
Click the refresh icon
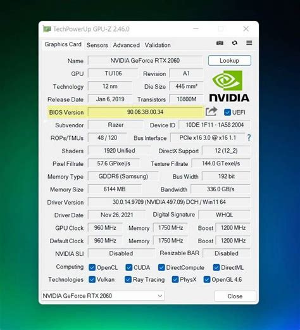235,43
